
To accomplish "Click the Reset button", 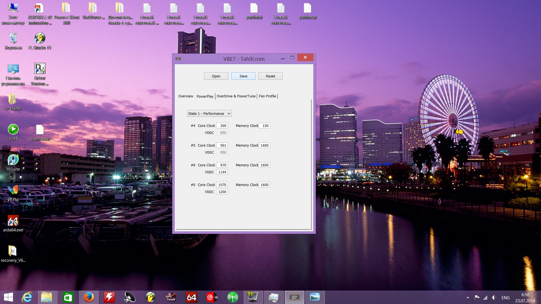I will 270,76.
